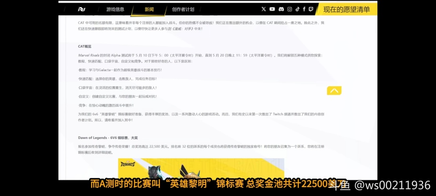This screenshot has width=436, height=196.
Task: Click the ·口袋宇宙 mode description line
Action: click(117, 88)
